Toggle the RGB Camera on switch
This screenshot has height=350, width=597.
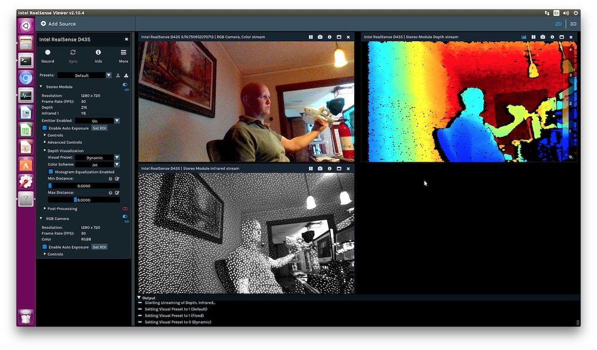(x=125, y=217)
